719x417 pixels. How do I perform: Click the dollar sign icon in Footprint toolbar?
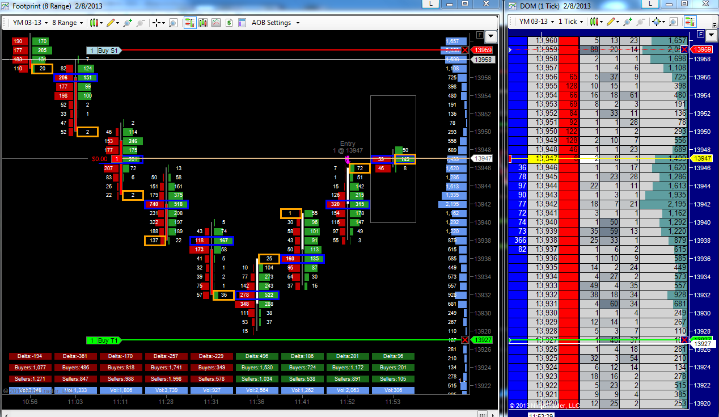pos(229,23)
